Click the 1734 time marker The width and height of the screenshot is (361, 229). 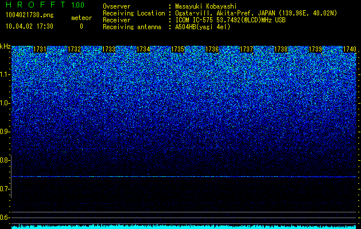[x=143, y=49]
